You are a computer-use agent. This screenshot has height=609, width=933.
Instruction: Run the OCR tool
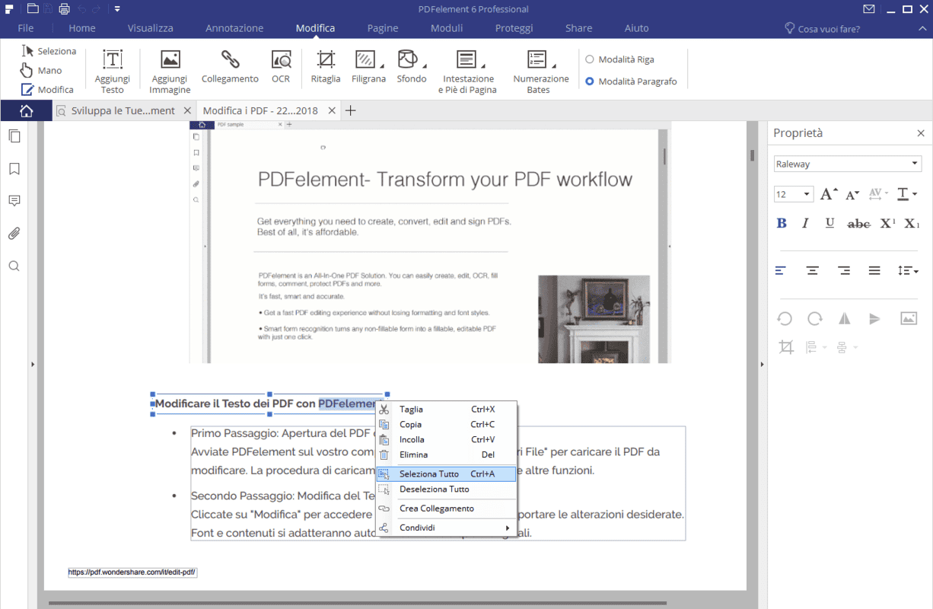point(281,66)
